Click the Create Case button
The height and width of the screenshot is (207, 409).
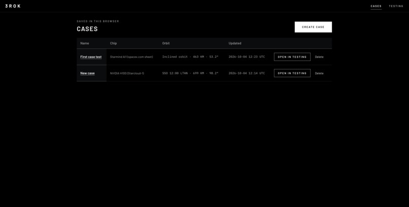[x=313, y=27]
